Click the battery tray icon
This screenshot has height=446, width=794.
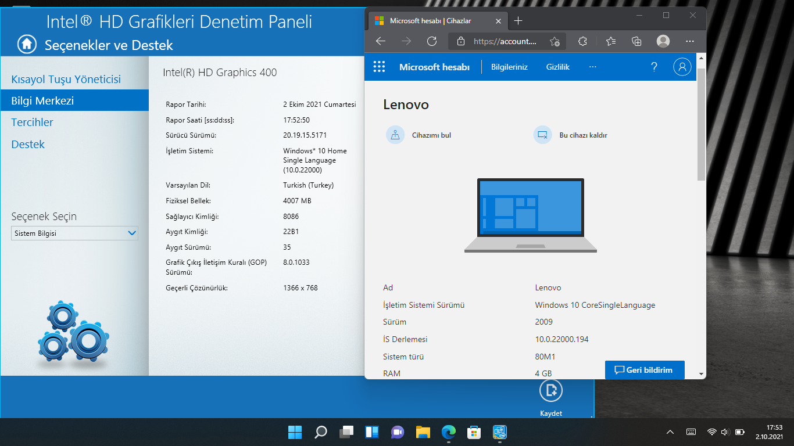[x=740, y=432]
